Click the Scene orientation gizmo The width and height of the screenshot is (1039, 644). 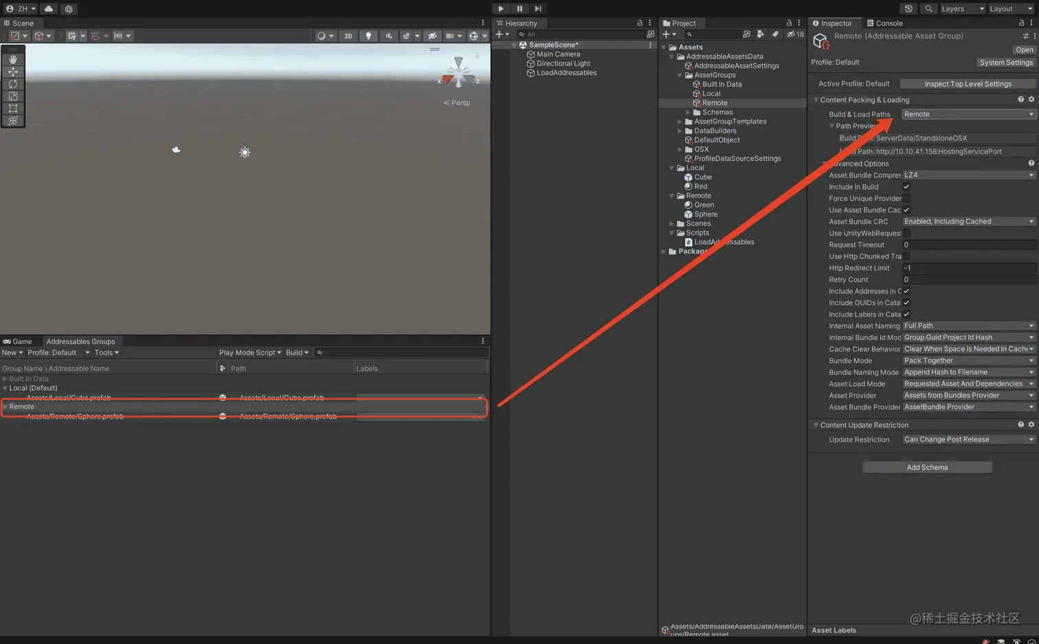tap(458, 72)
